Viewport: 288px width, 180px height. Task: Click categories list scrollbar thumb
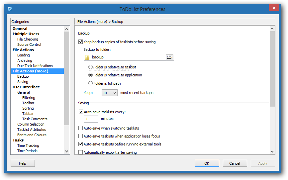(67, 78)
